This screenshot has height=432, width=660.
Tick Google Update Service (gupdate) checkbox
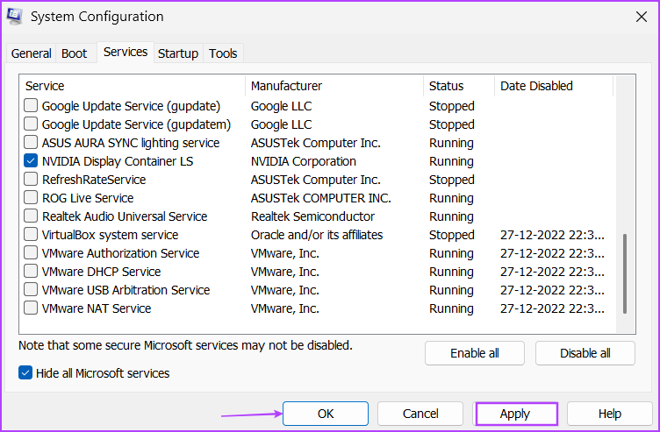(x=31, y=106)
